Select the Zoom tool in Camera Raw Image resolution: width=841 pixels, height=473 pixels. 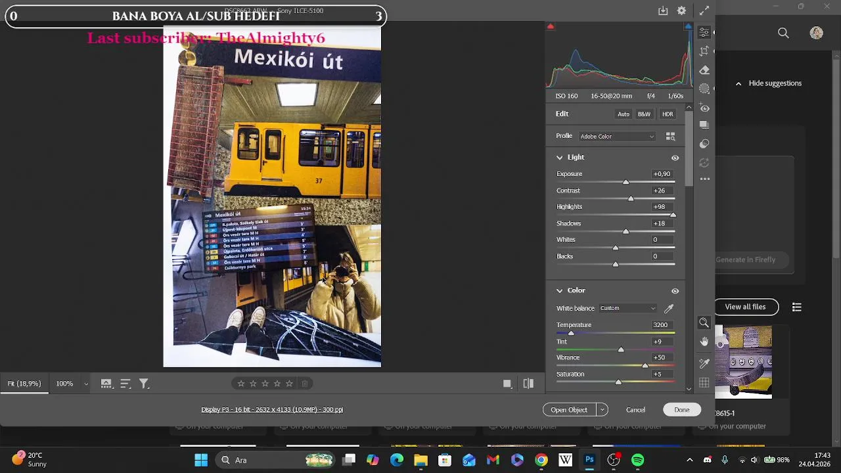tap(704, 323)
